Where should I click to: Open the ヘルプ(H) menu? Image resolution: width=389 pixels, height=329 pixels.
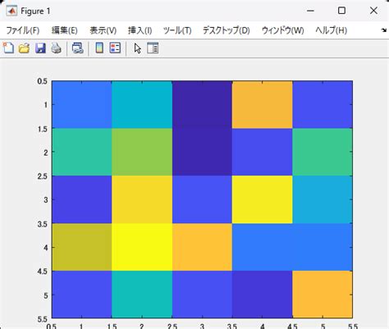click(332, 30)
